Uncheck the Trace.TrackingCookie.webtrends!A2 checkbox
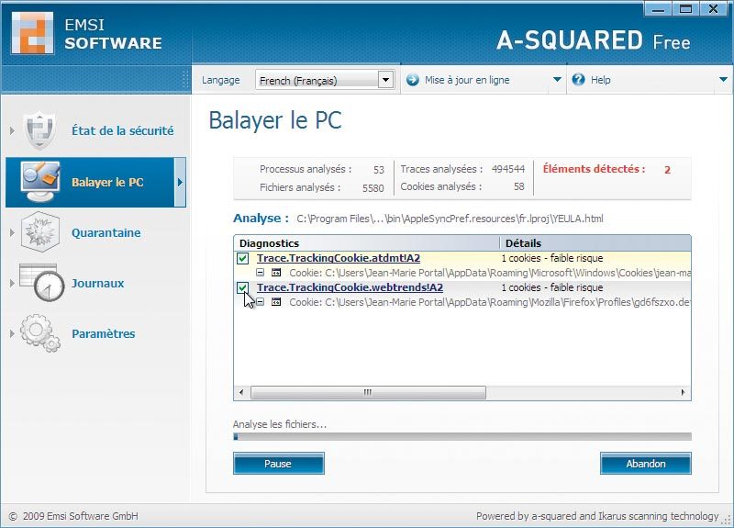Viewport: 734px width, 528px height. point(242,287)
